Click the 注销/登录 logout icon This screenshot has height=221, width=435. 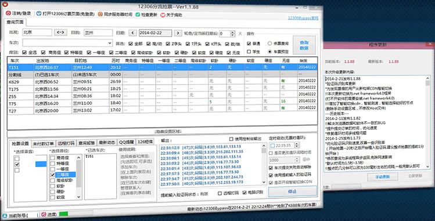click(8, 13)
